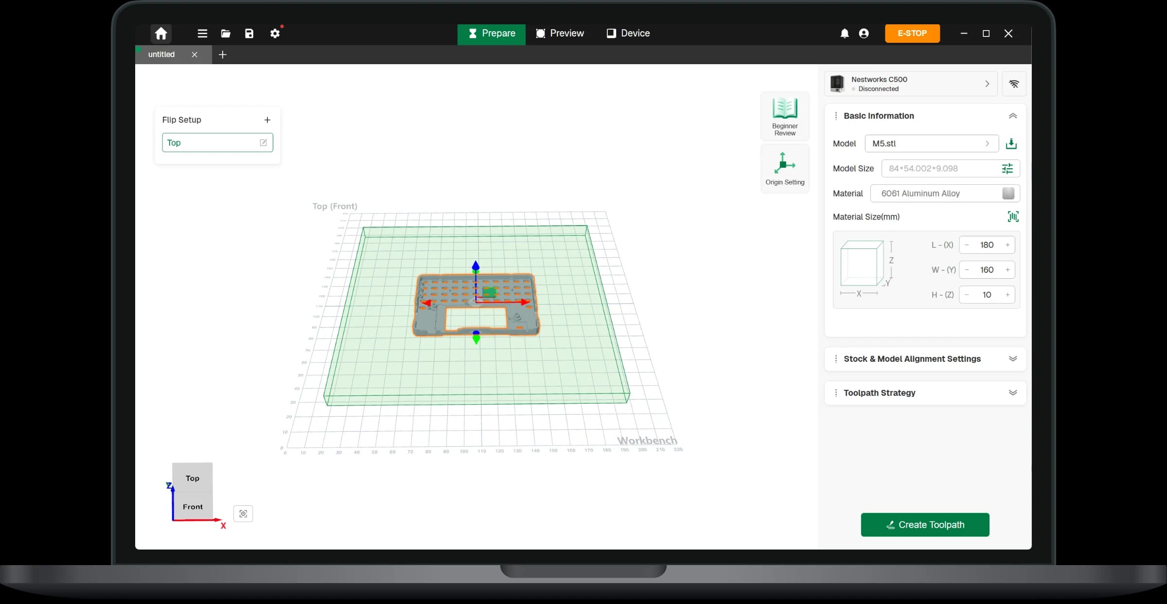Save the project with disk icon
1167x604 pixels.
249,33
